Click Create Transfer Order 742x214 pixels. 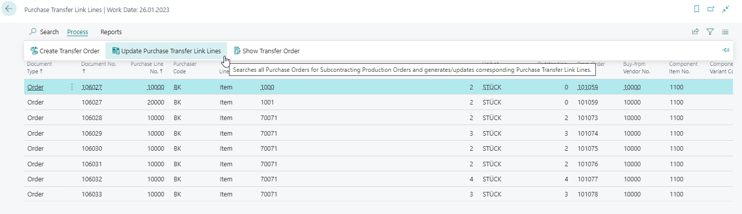(65, 51)
